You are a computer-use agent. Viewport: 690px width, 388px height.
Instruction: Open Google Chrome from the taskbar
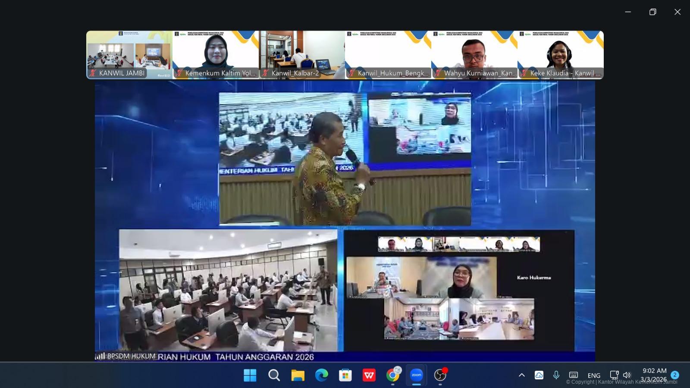[x=392, y=375]
